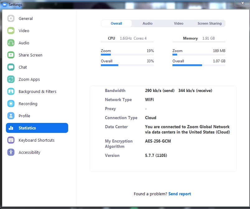The height and width of the screenshot is (209, 250).
Task: Open Accessibility settings section
Action: [x=30, y=153]
